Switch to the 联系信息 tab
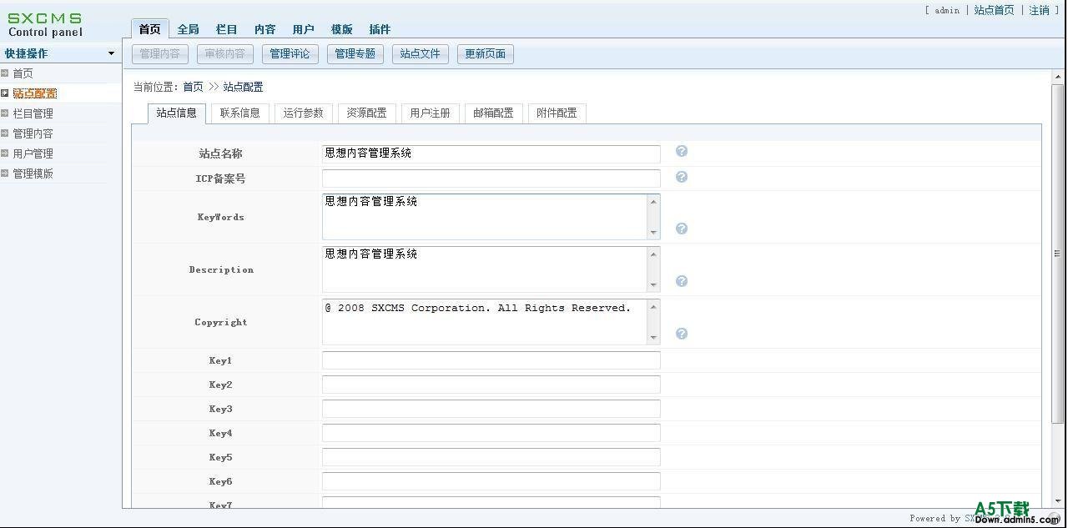 pos(240,113)
